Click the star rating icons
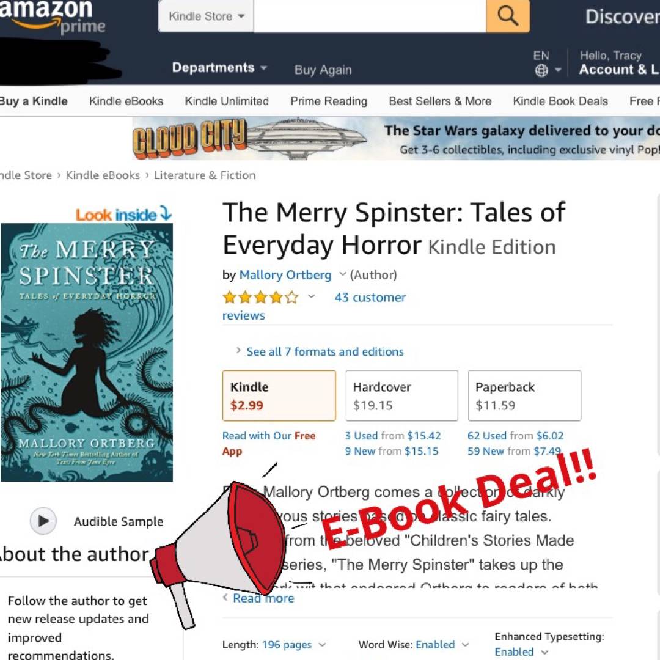Screen dimensions: 660x660 (x=260, y=298)
